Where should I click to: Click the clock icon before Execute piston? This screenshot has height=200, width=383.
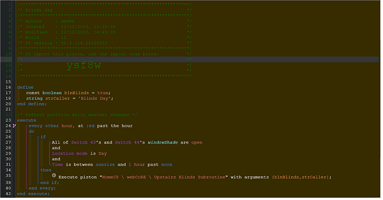[x=54, y=176]
